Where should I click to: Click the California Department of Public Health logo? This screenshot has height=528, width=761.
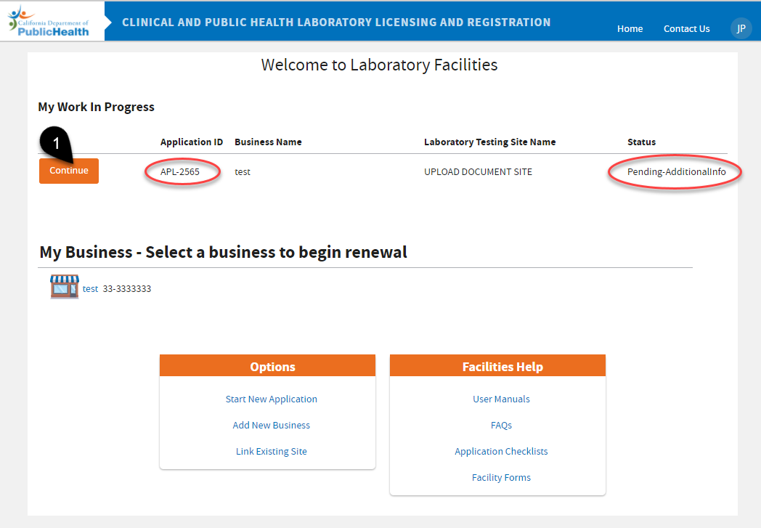tap(49, 21)
